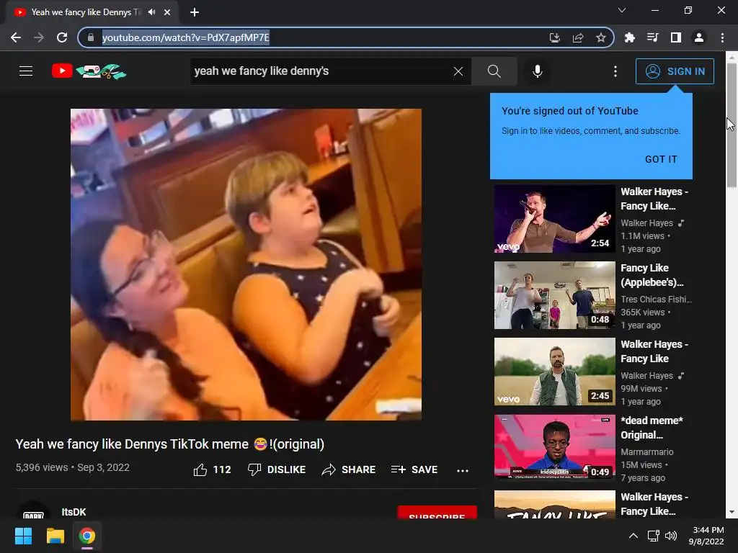Open more actions ellipsis under video
This screenshot has height=553, width=738.
tap(463, 470)
